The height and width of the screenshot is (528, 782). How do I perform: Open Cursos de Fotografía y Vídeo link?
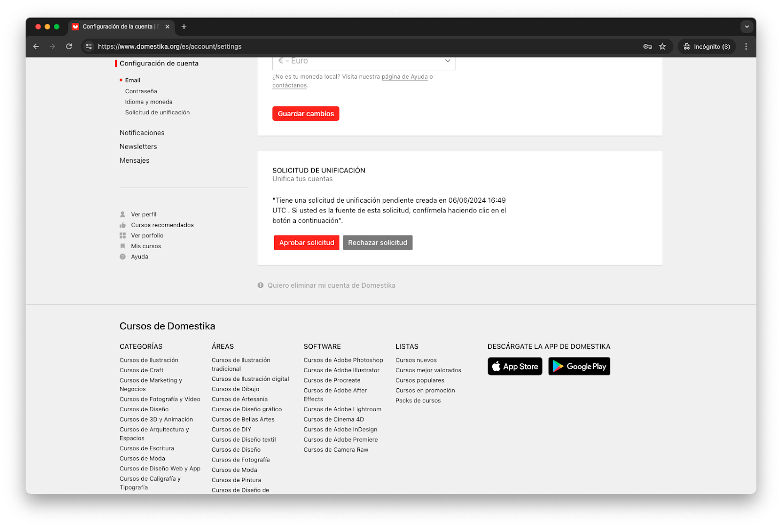tap(160, 399)
